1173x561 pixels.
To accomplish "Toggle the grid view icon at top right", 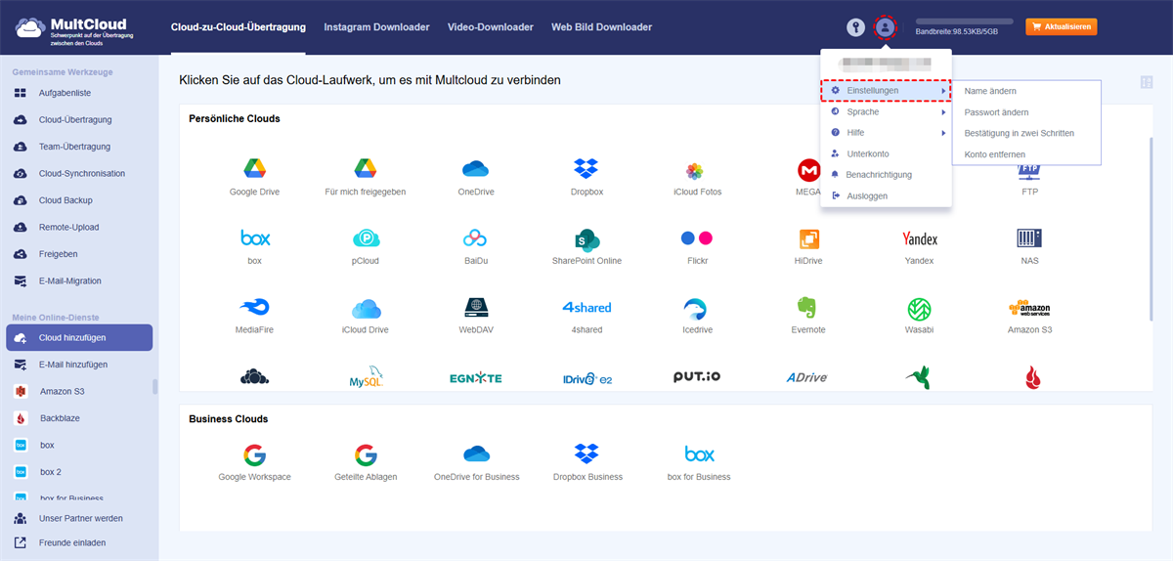I will [1147, 83].
